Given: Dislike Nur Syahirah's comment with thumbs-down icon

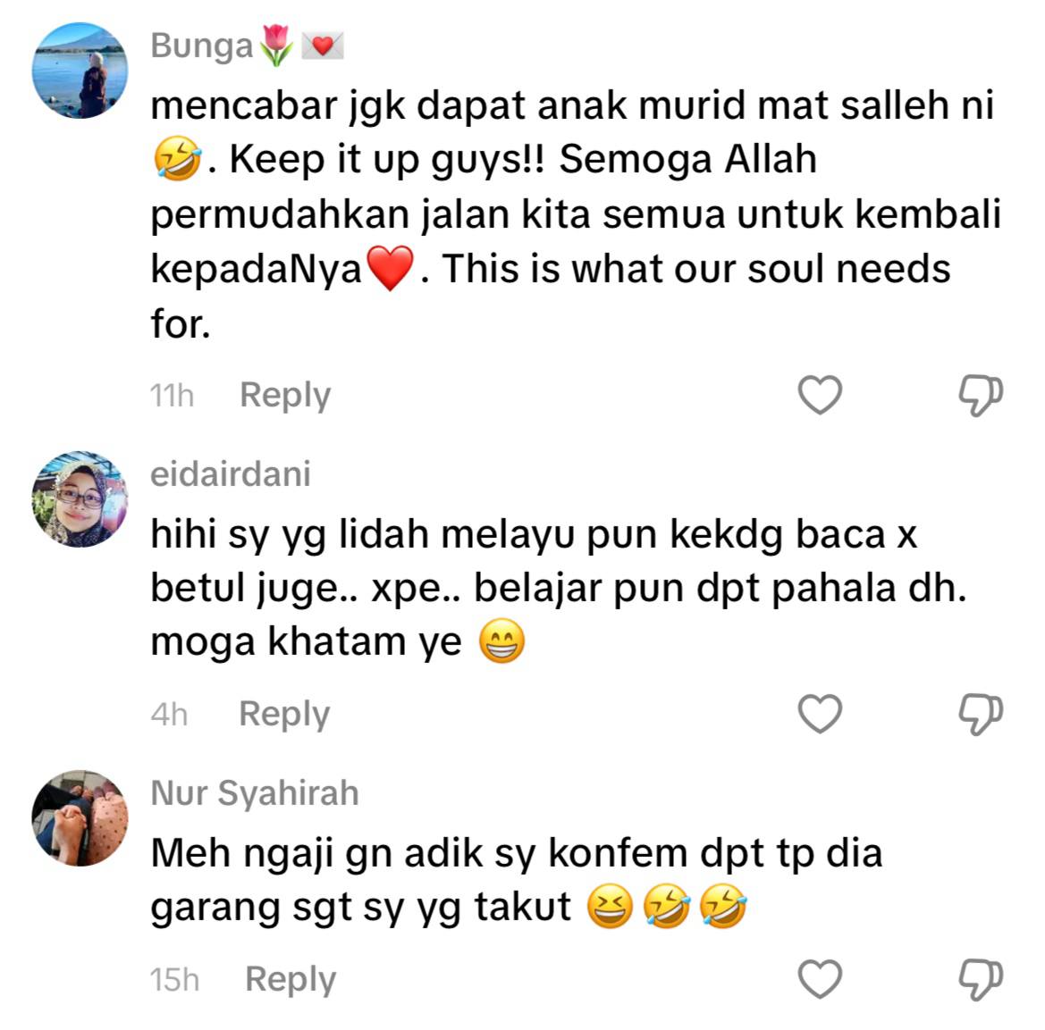Looking at the screenshot, I should pos(981,980).
